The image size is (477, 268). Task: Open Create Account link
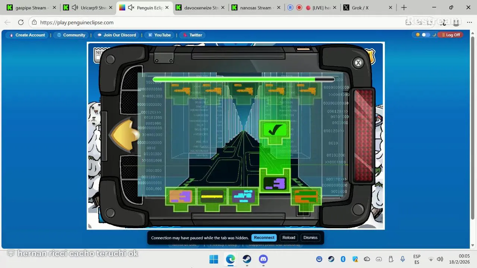coord(27,35)
